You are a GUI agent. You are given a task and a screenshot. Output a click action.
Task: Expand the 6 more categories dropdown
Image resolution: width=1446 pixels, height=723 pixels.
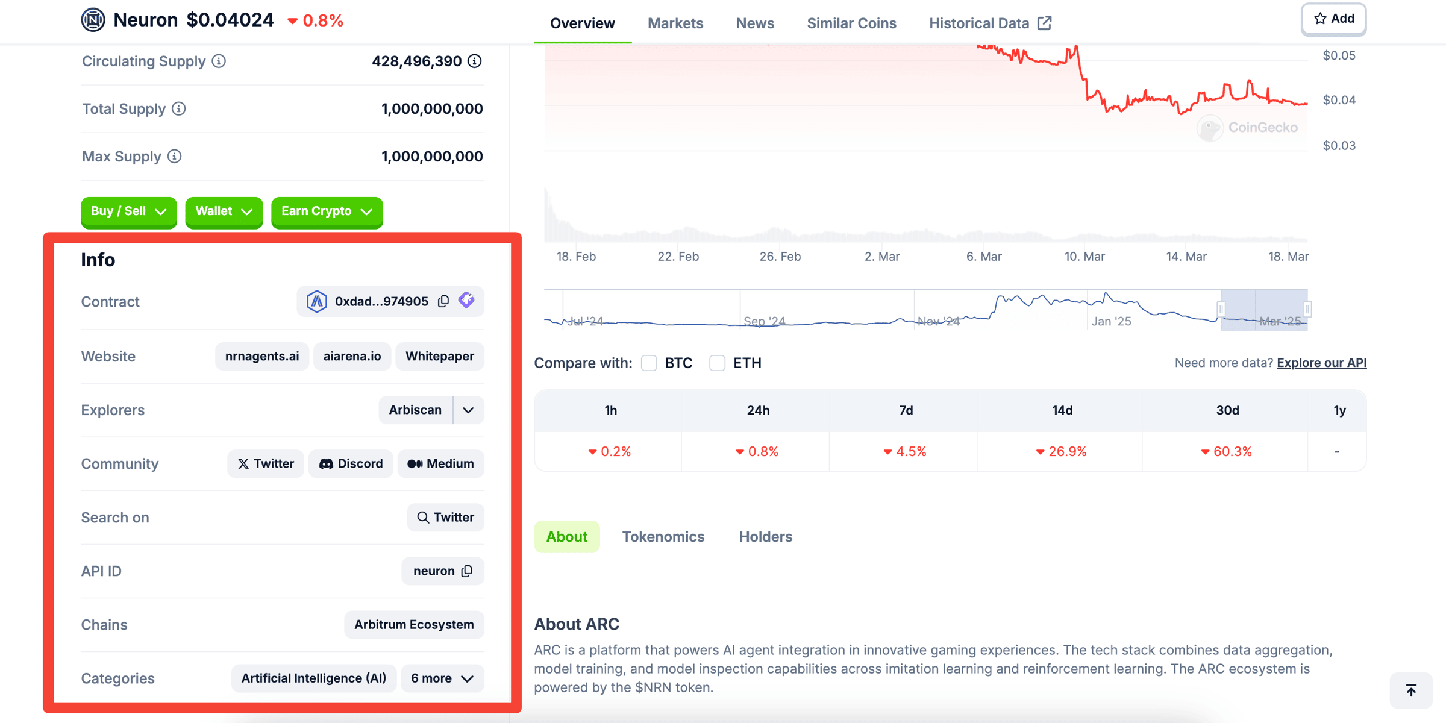pyautogui.click(x=442, y=678)
